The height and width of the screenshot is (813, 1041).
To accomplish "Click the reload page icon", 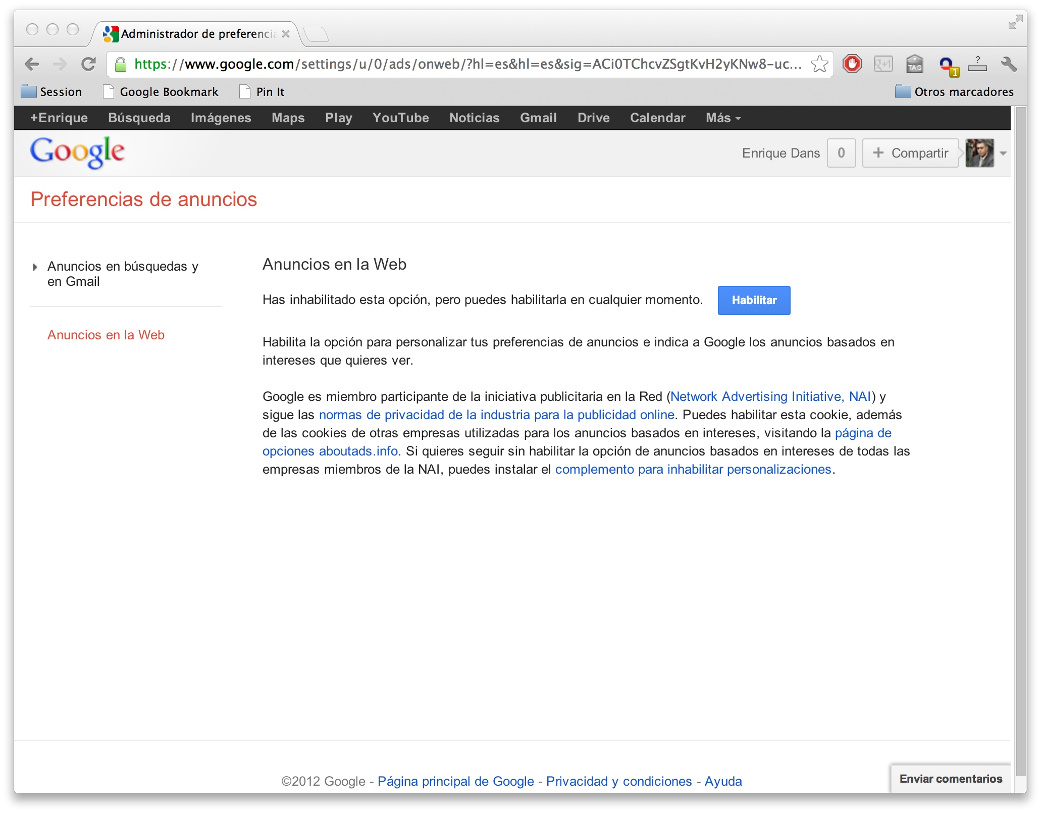I will click(89, 64).
